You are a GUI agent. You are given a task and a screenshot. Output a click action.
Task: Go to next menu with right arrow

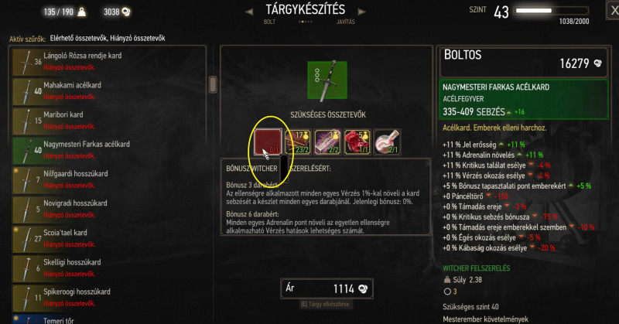tap(361, 12)
